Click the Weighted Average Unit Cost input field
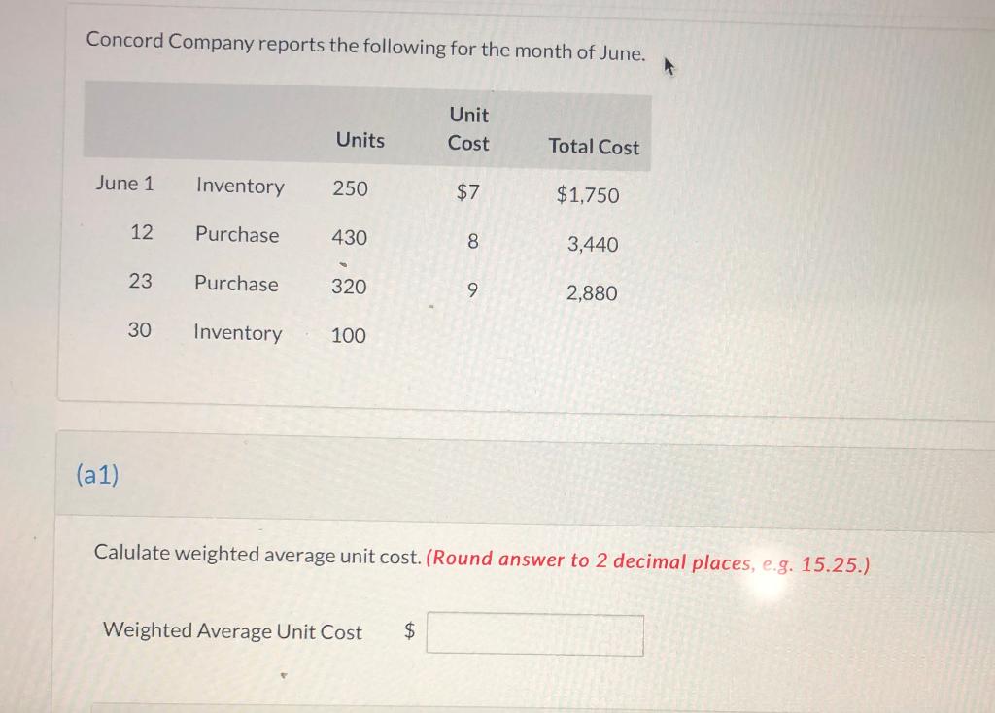995x713 pixels. (535, 633)
